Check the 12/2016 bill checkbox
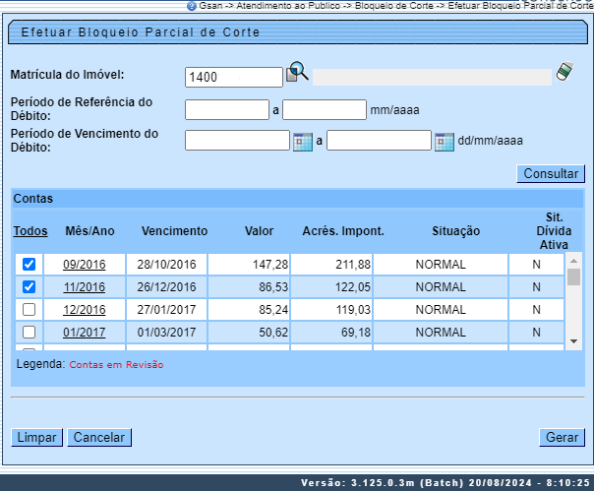Screen dimensions: 594x491 coord(29,310)
